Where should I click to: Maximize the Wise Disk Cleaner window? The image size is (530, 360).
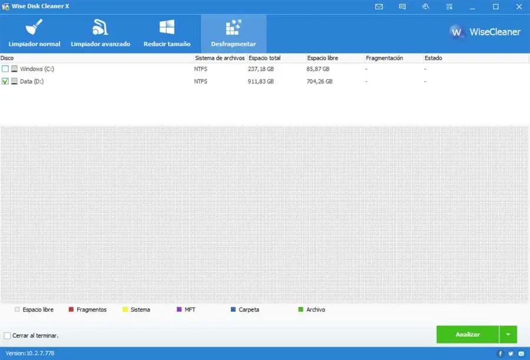(495, 6)
